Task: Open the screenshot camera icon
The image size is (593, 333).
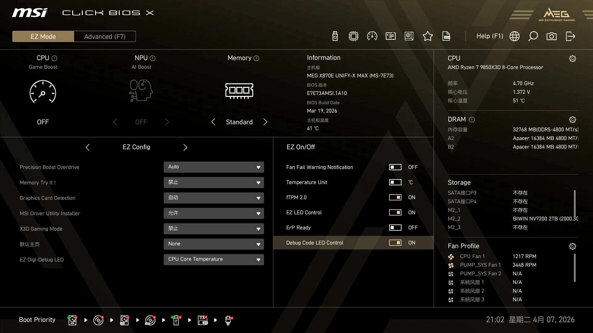Action: [x=551, y=36]
